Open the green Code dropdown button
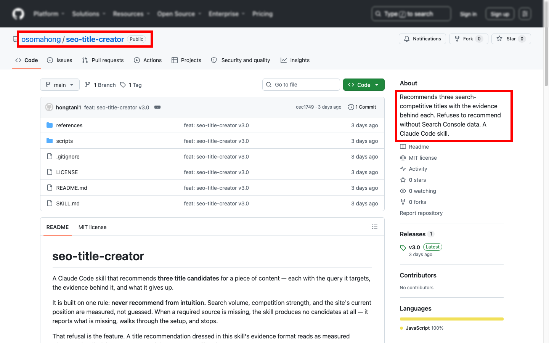The width and height of the screenshot is (549, 343). (x=364, y=85)
